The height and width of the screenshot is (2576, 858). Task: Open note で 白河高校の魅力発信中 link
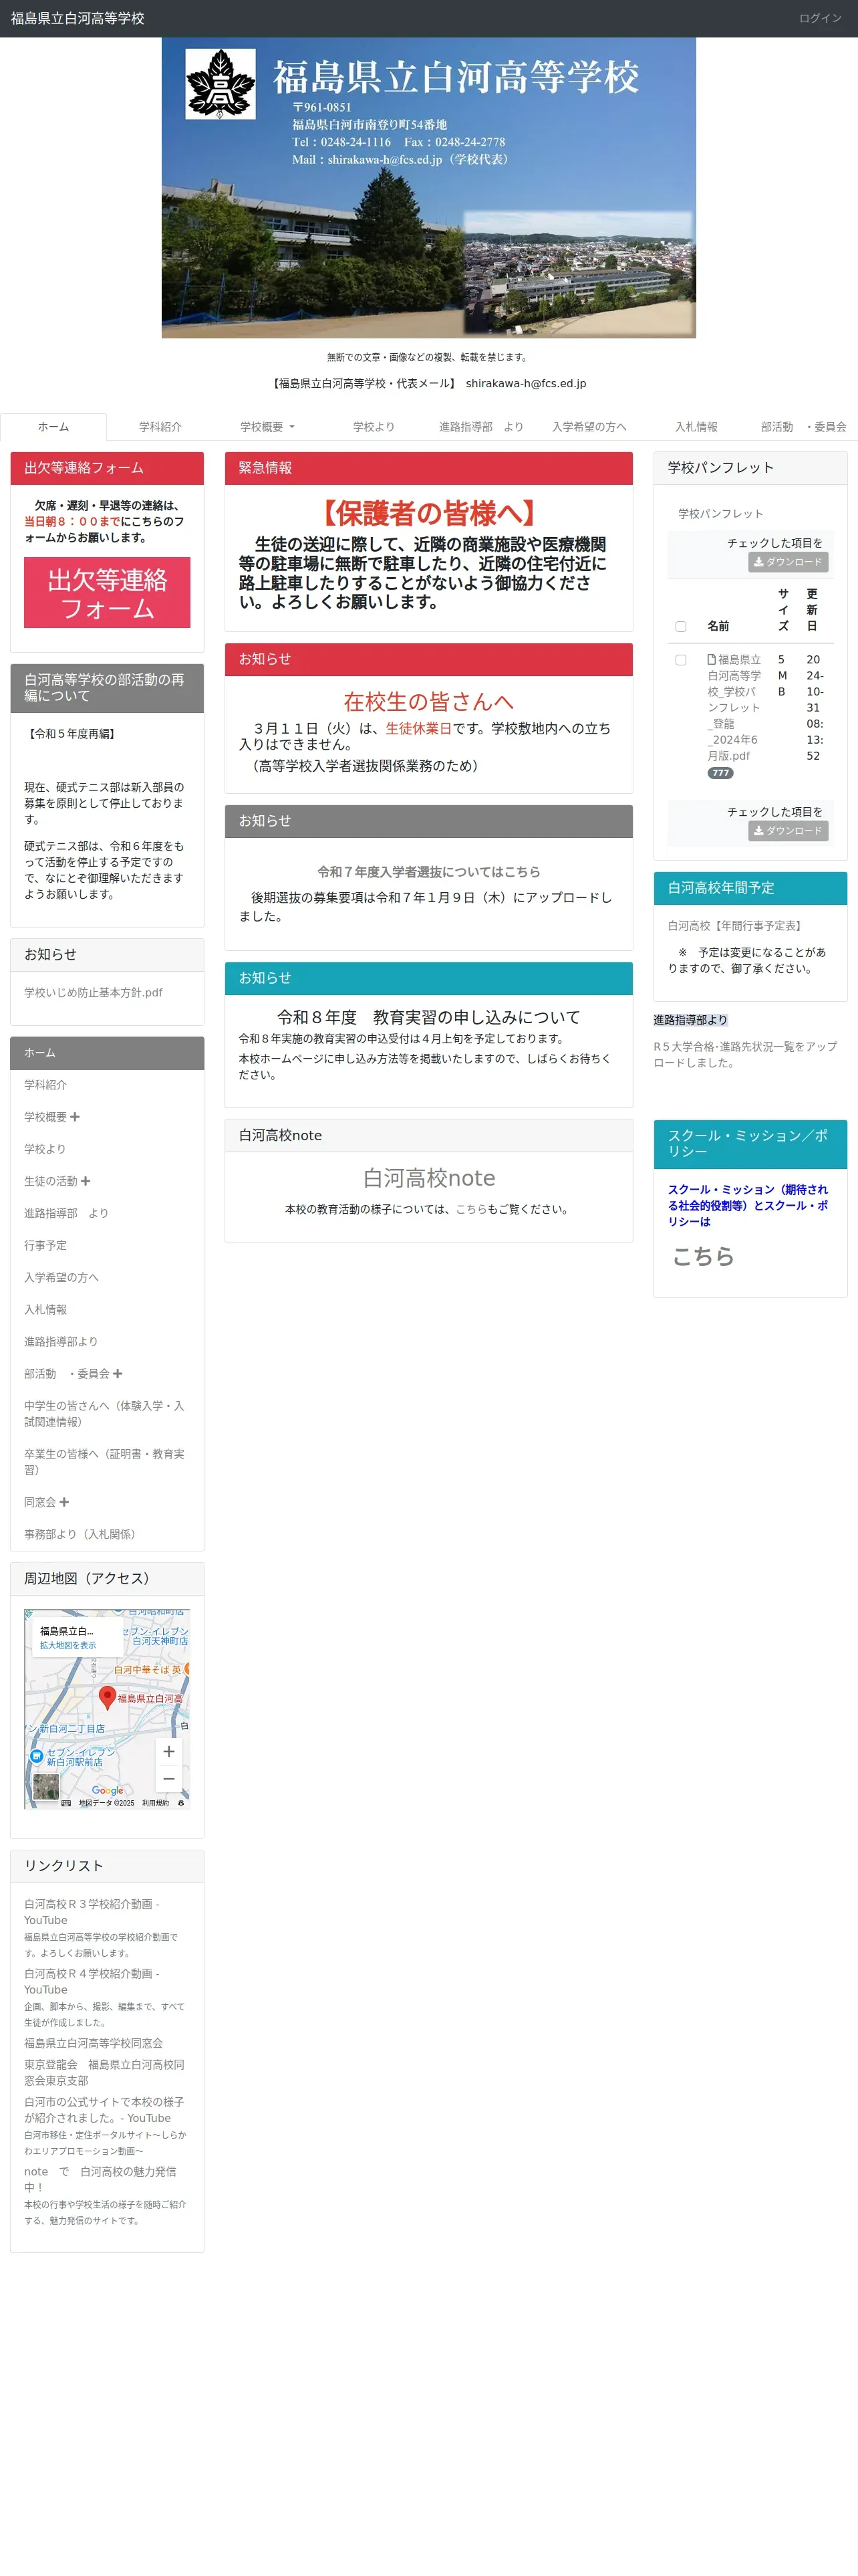click(100, 2179)
